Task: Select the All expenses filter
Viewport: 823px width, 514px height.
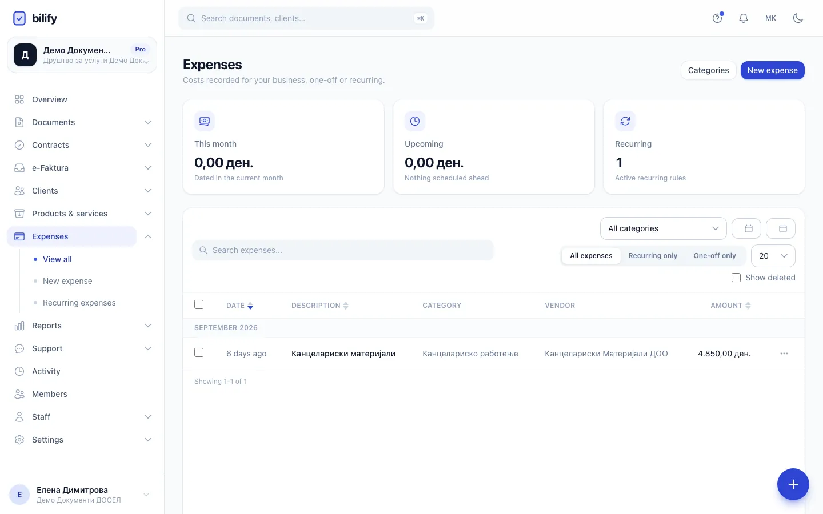Action: pos(591,256)
